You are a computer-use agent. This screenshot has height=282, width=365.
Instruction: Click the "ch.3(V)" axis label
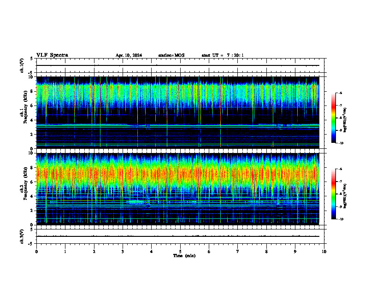(22, 236)
